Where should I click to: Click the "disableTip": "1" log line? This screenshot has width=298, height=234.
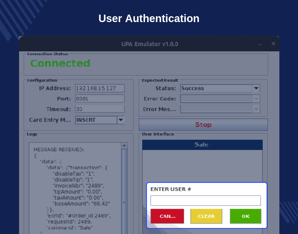click(73, 180)
